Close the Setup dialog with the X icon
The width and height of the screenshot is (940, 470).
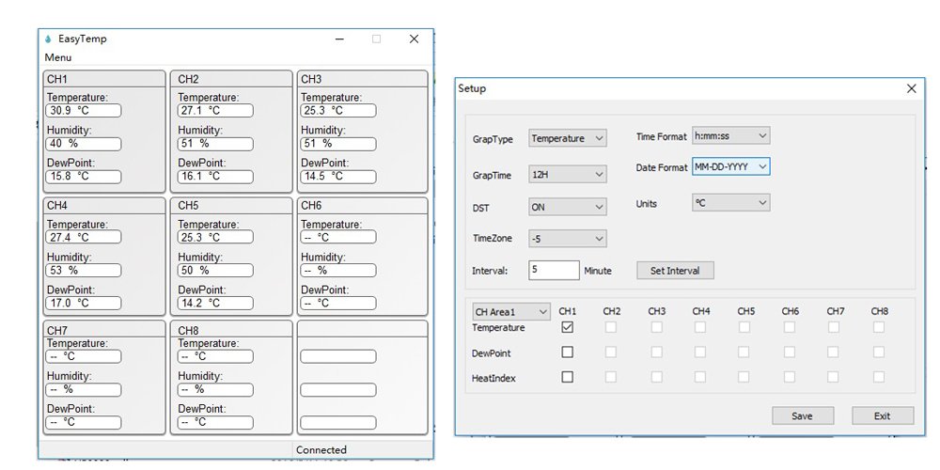pos(911,88)
